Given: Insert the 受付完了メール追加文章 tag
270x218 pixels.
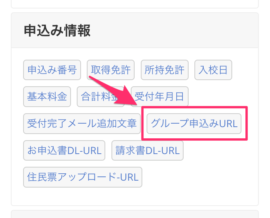Looking at the screenshot, I should pos(82,124).
